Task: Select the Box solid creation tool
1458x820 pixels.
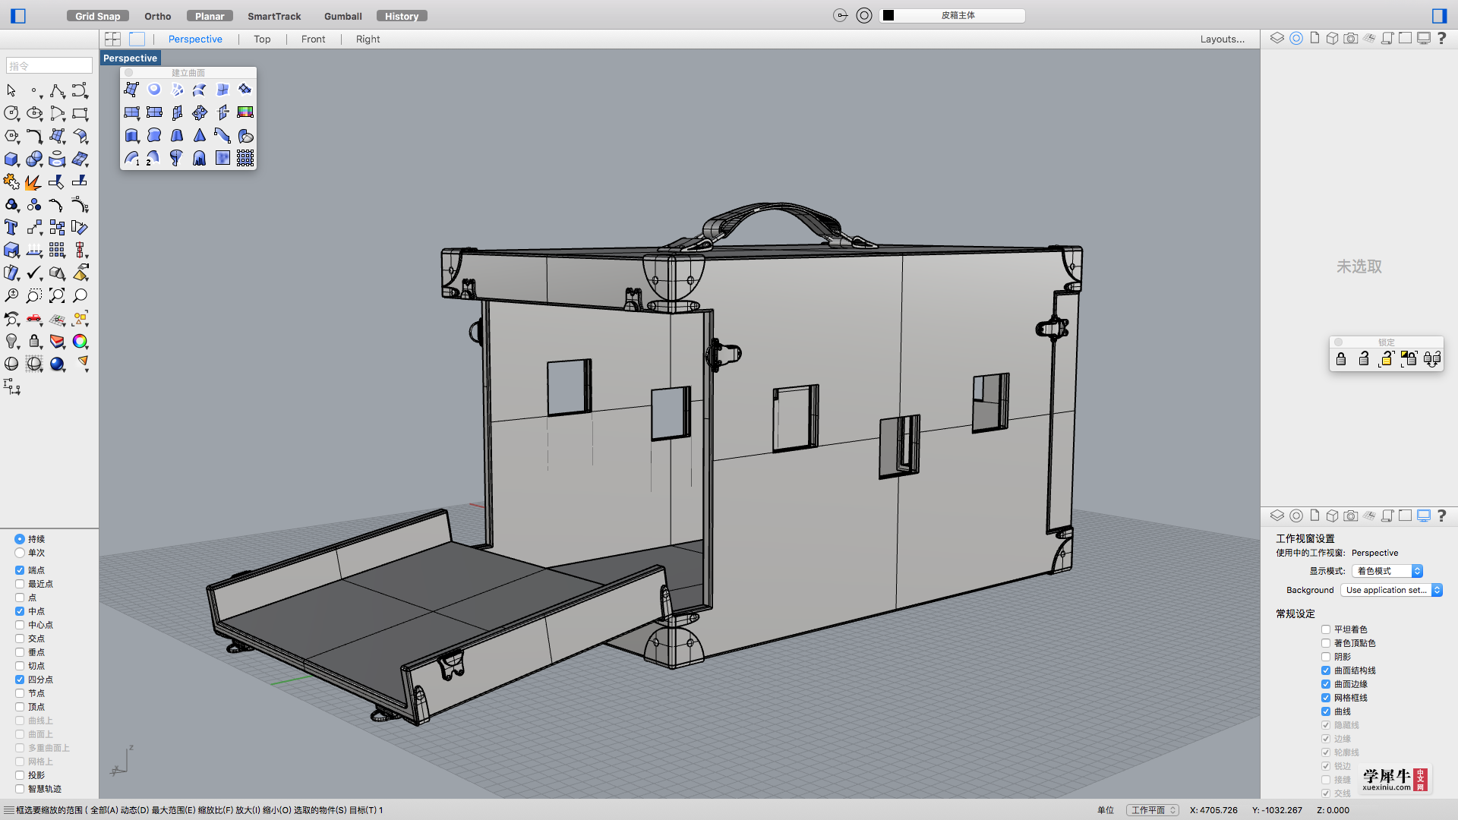Action: [11, 159]
